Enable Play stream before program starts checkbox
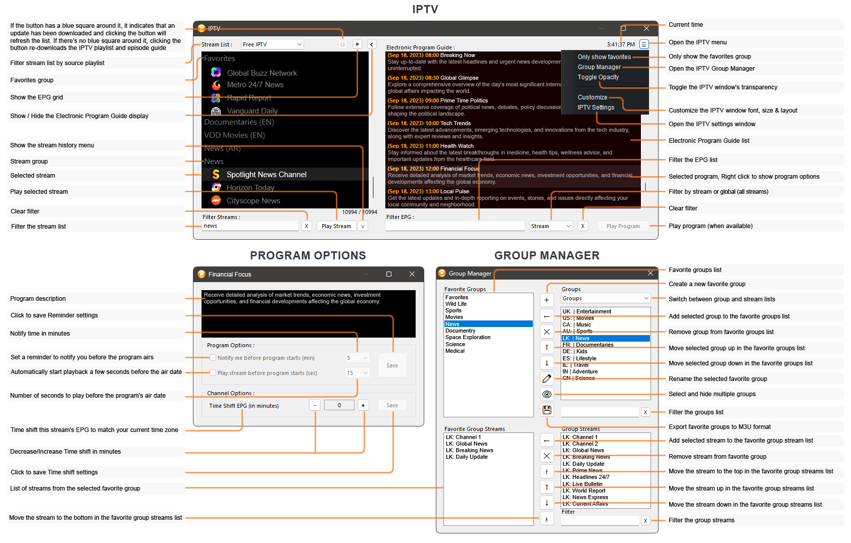 tap(213, 373)
